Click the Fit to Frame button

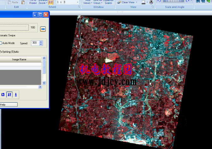pyautogui.click(x=33, y=2)
